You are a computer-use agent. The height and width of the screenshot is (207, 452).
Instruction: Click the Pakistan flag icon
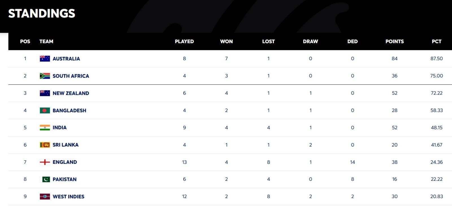click(x=46, y=179)
